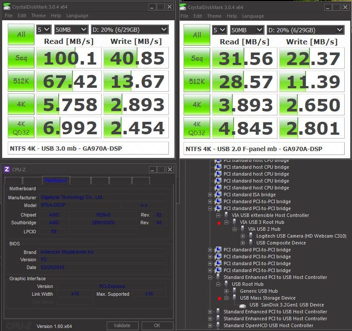
Task: Click the VIA USB eXtensible Host Controller icon
Action: click(226, 215)
